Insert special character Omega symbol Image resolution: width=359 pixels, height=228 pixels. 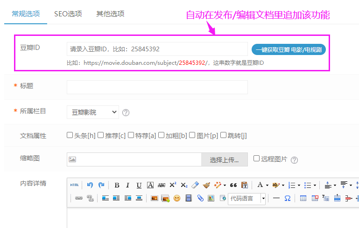288,198
